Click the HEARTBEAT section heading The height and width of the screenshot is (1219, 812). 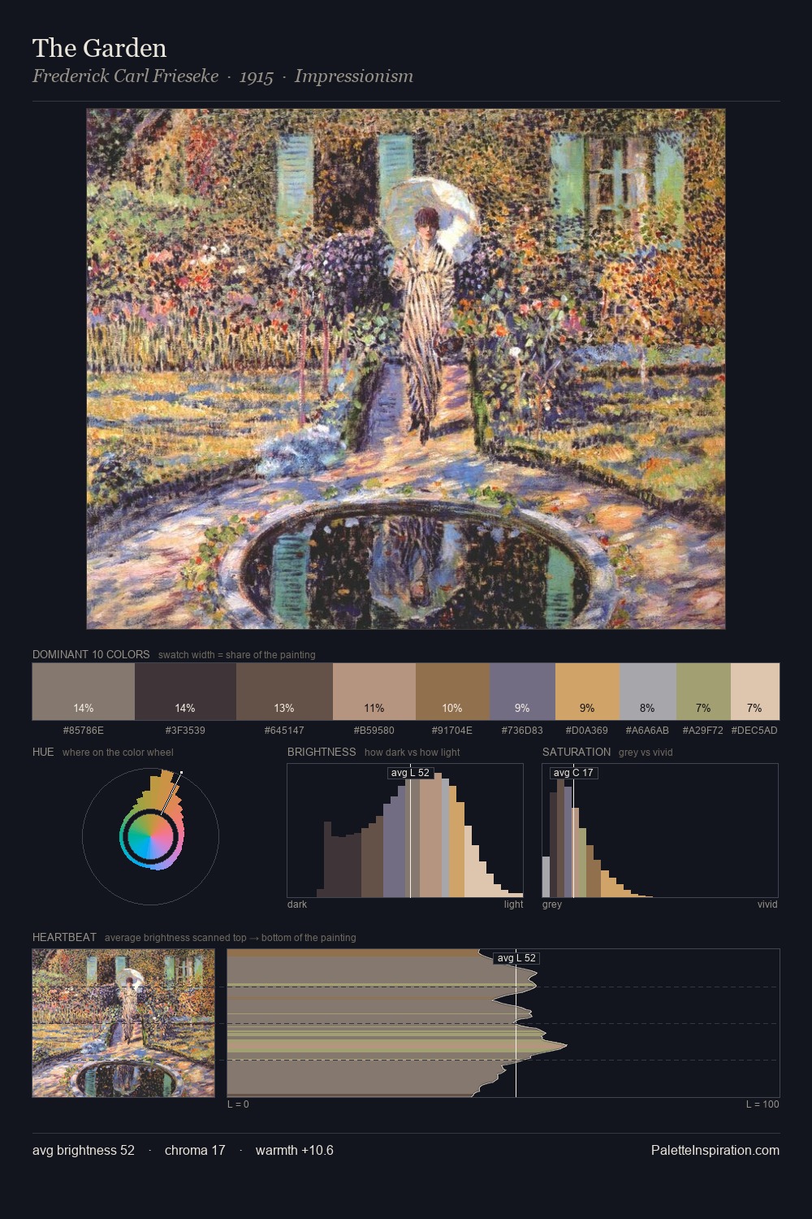click(64, 937)
